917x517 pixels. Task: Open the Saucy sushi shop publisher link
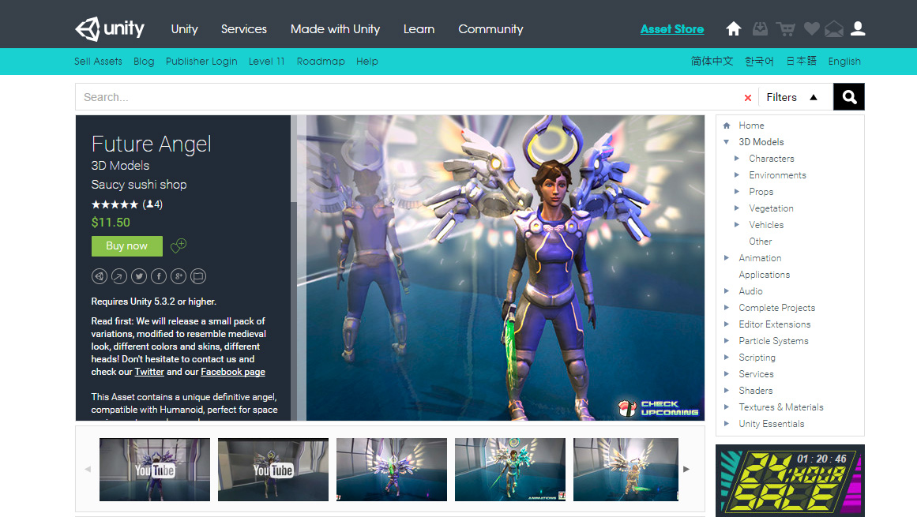coord(138,185)
